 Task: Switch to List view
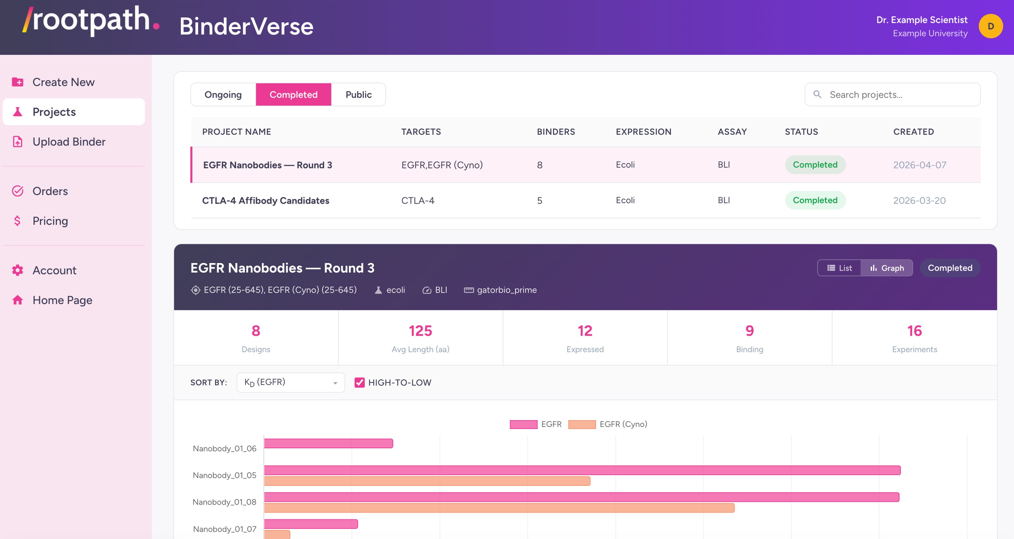[x=839, y=268]
